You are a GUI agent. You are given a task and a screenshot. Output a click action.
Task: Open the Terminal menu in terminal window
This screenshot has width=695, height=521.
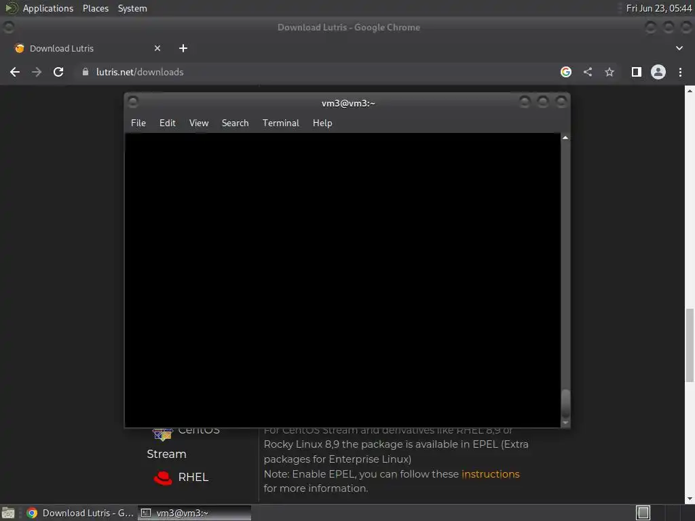tap(280, 123)
